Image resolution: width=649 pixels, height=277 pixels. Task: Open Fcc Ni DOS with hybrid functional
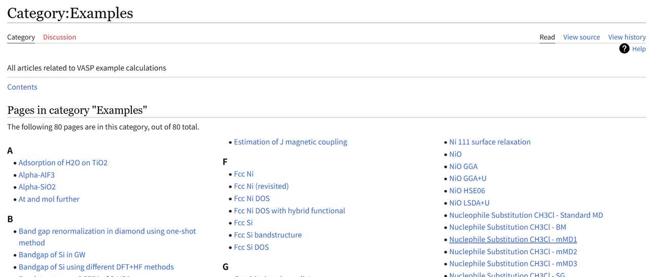click(290, 211)
